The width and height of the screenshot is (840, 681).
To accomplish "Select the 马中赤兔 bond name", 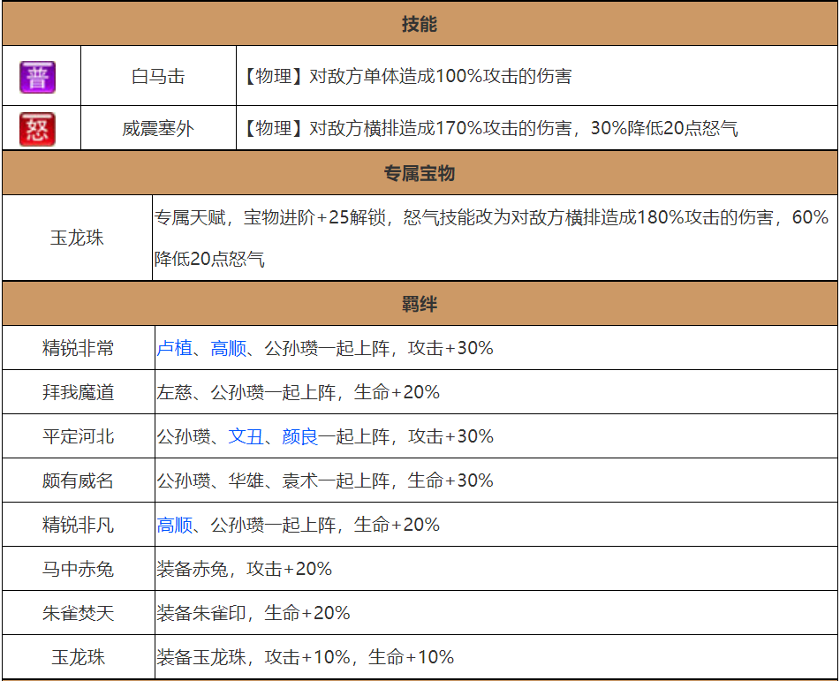I will click(78, 570).
